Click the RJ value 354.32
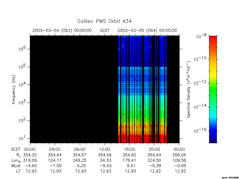Viewport: 239px width, 179px height. [30, 155]
